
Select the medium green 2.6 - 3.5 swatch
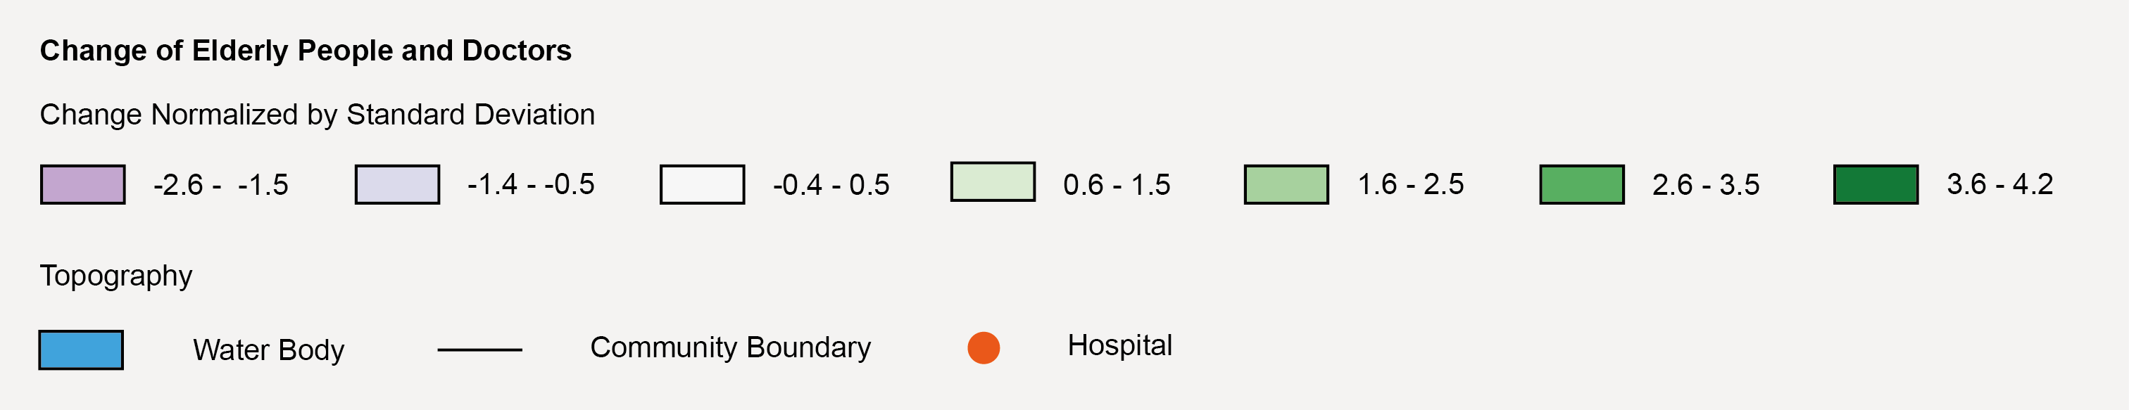[1581, 184]
